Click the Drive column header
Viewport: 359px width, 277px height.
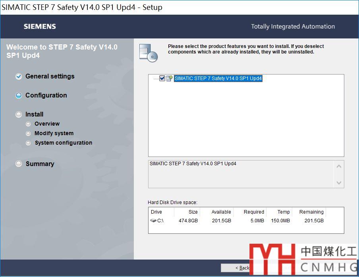click(161, 212)
